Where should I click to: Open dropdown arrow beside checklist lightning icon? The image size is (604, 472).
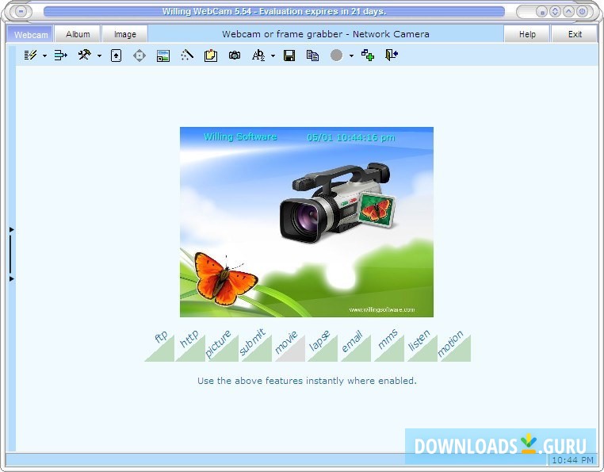tap(44, 56)
